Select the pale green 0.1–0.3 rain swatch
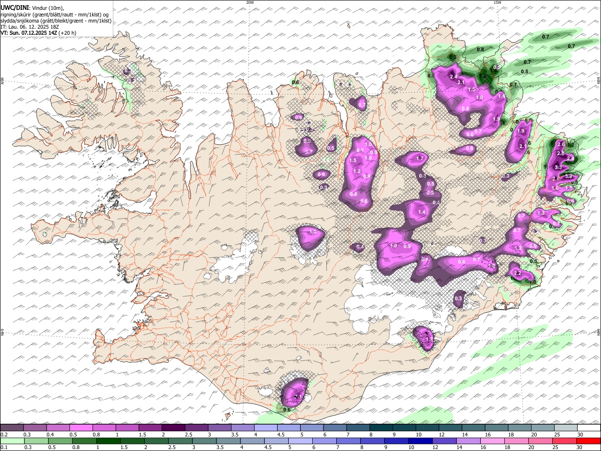This screenshot has width=601, height=451. (x=12, y=441)
